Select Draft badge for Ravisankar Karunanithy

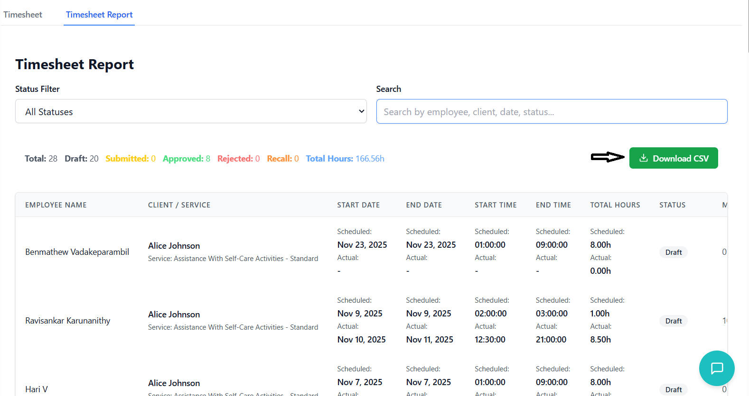coord(673,321)
